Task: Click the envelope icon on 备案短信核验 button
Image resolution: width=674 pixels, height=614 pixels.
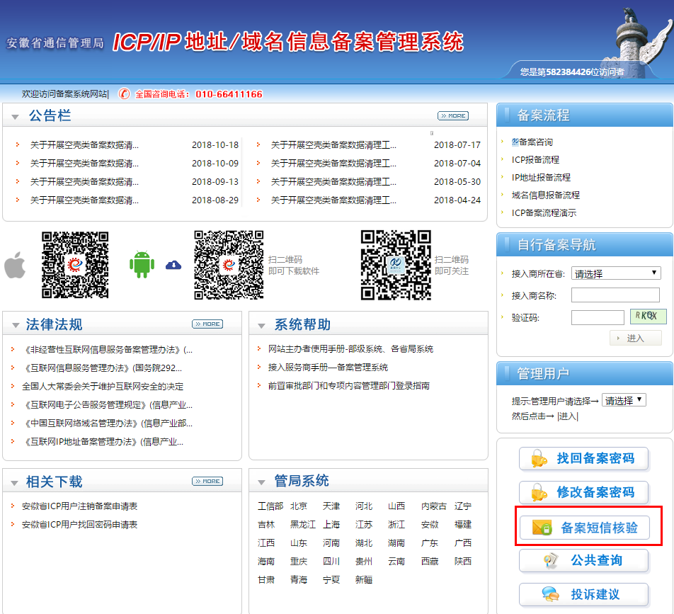Action: pos(540,528)
